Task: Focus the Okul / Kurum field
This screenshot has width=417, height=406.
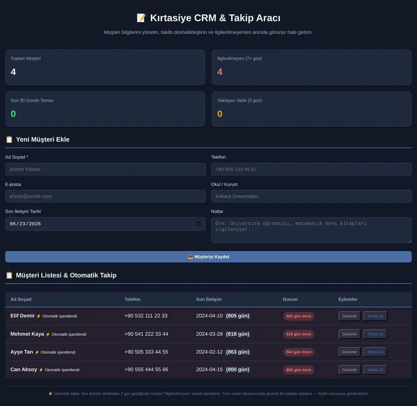Action: (311, 196)
